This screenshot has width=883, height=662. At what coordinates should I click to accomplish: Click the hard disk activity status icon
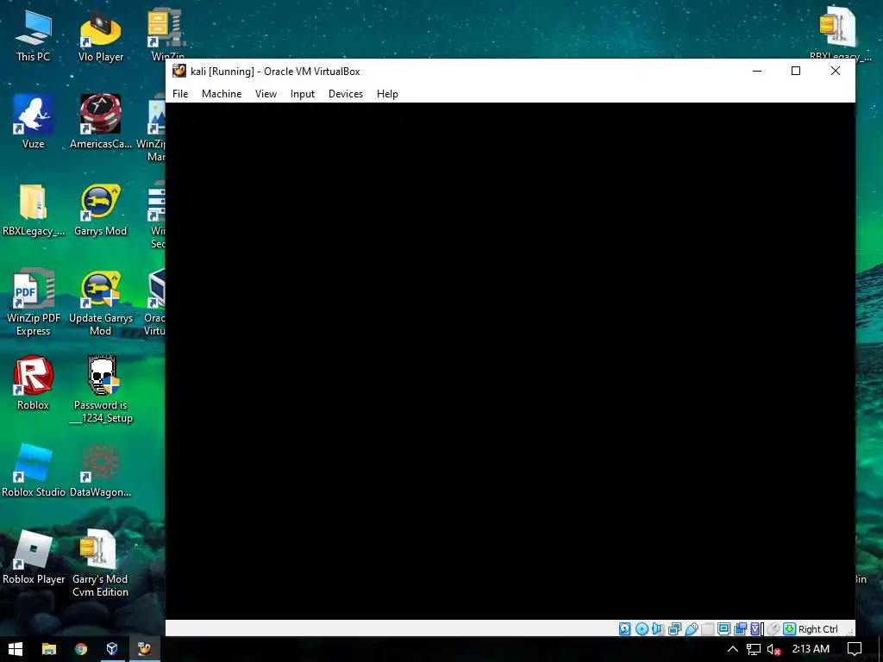[x=624, y=628]
